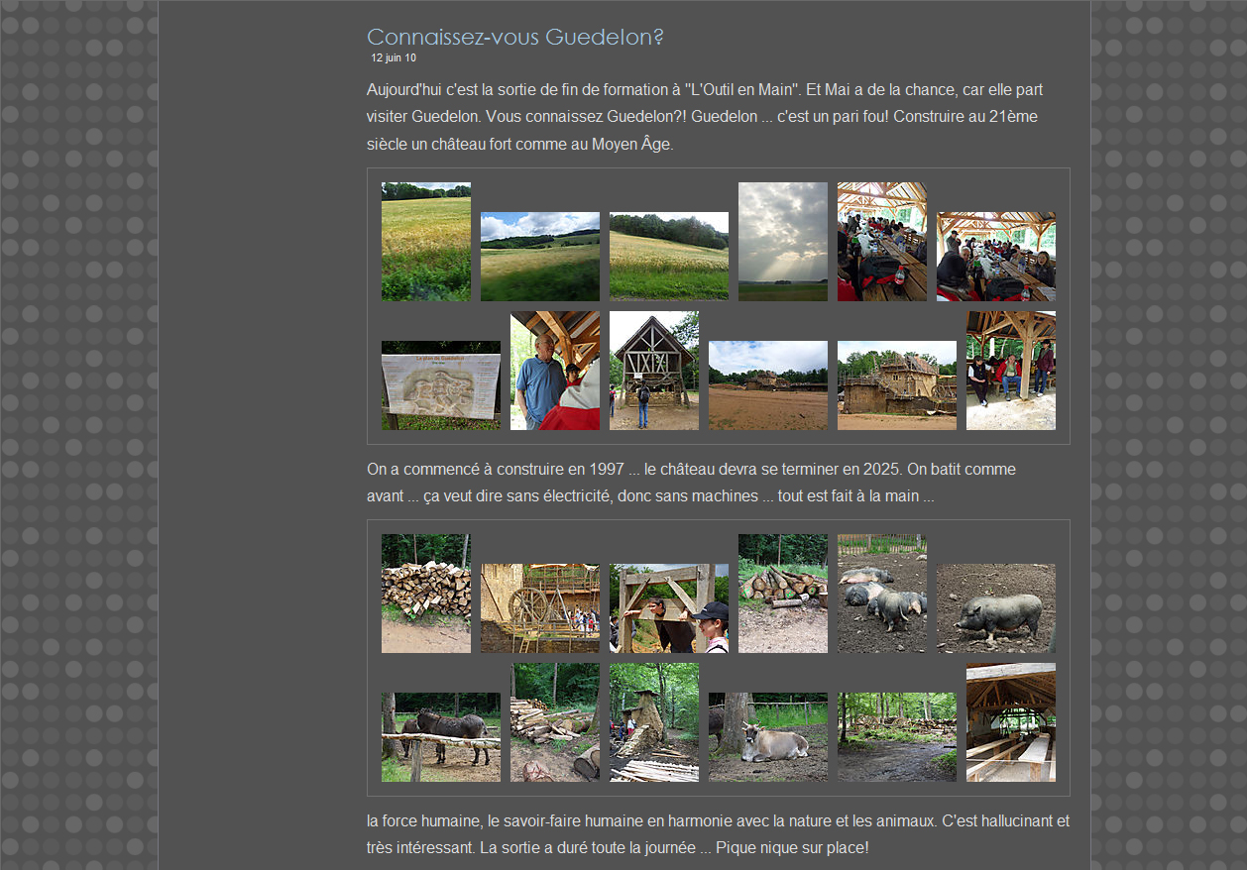Enlarge the crowded picnic table photo
This screenshot has width=1247, height=870.
881,241
